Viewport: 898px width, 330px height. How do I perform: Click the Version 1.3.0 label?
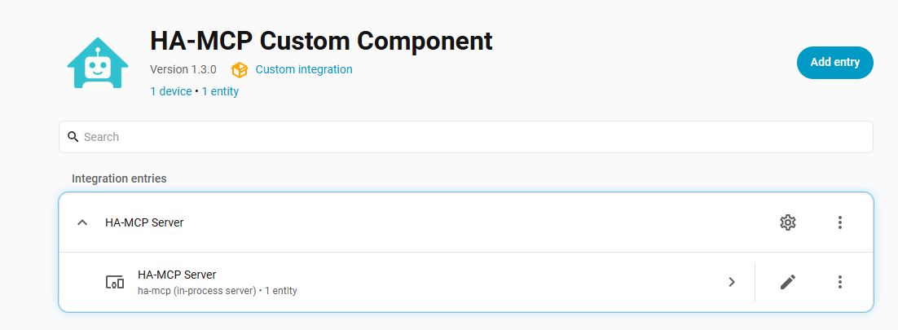pyautogui.click(x=183, y=69)
